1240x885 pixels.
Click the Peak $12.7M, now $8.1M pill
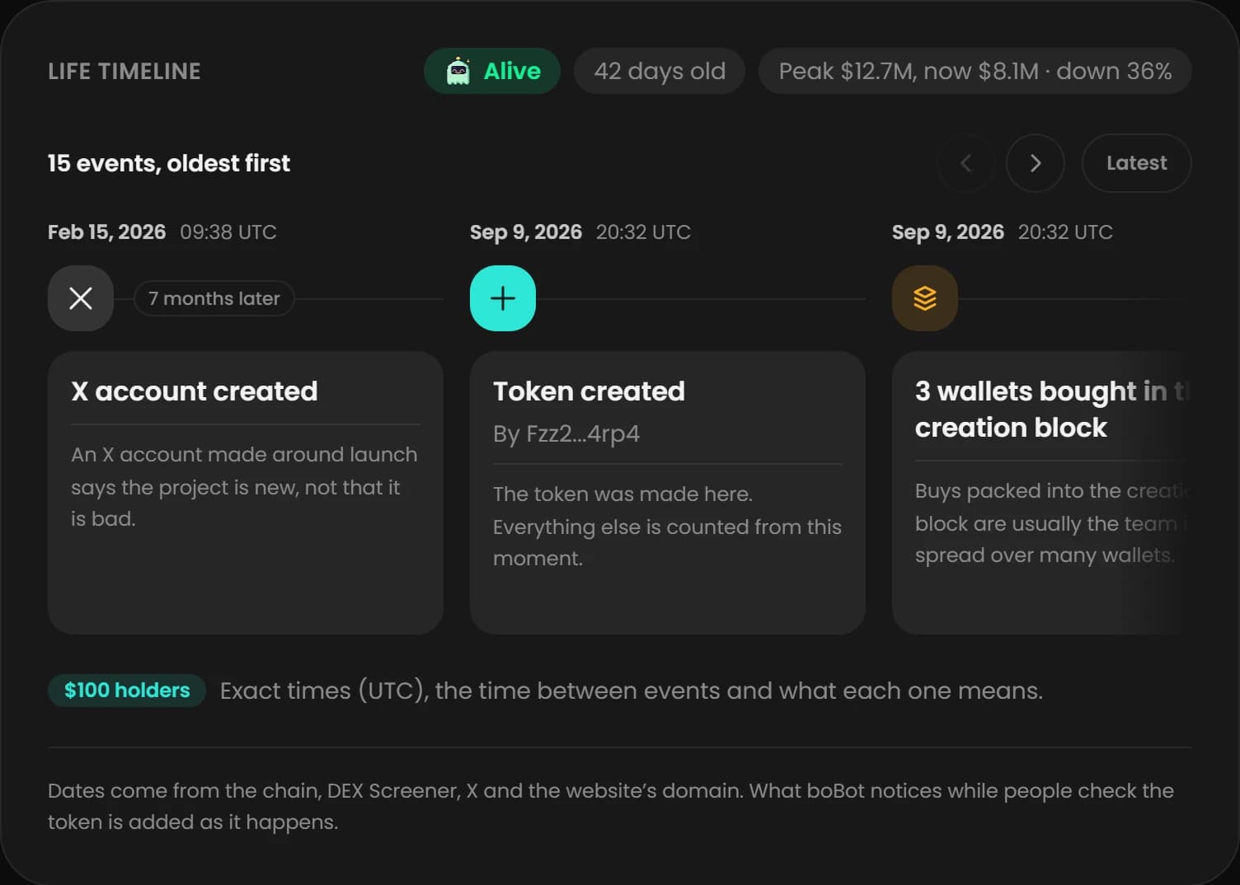975,71
